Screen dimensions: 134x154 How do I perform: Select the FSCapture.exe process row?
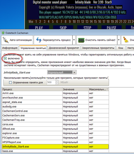[55, 138]
